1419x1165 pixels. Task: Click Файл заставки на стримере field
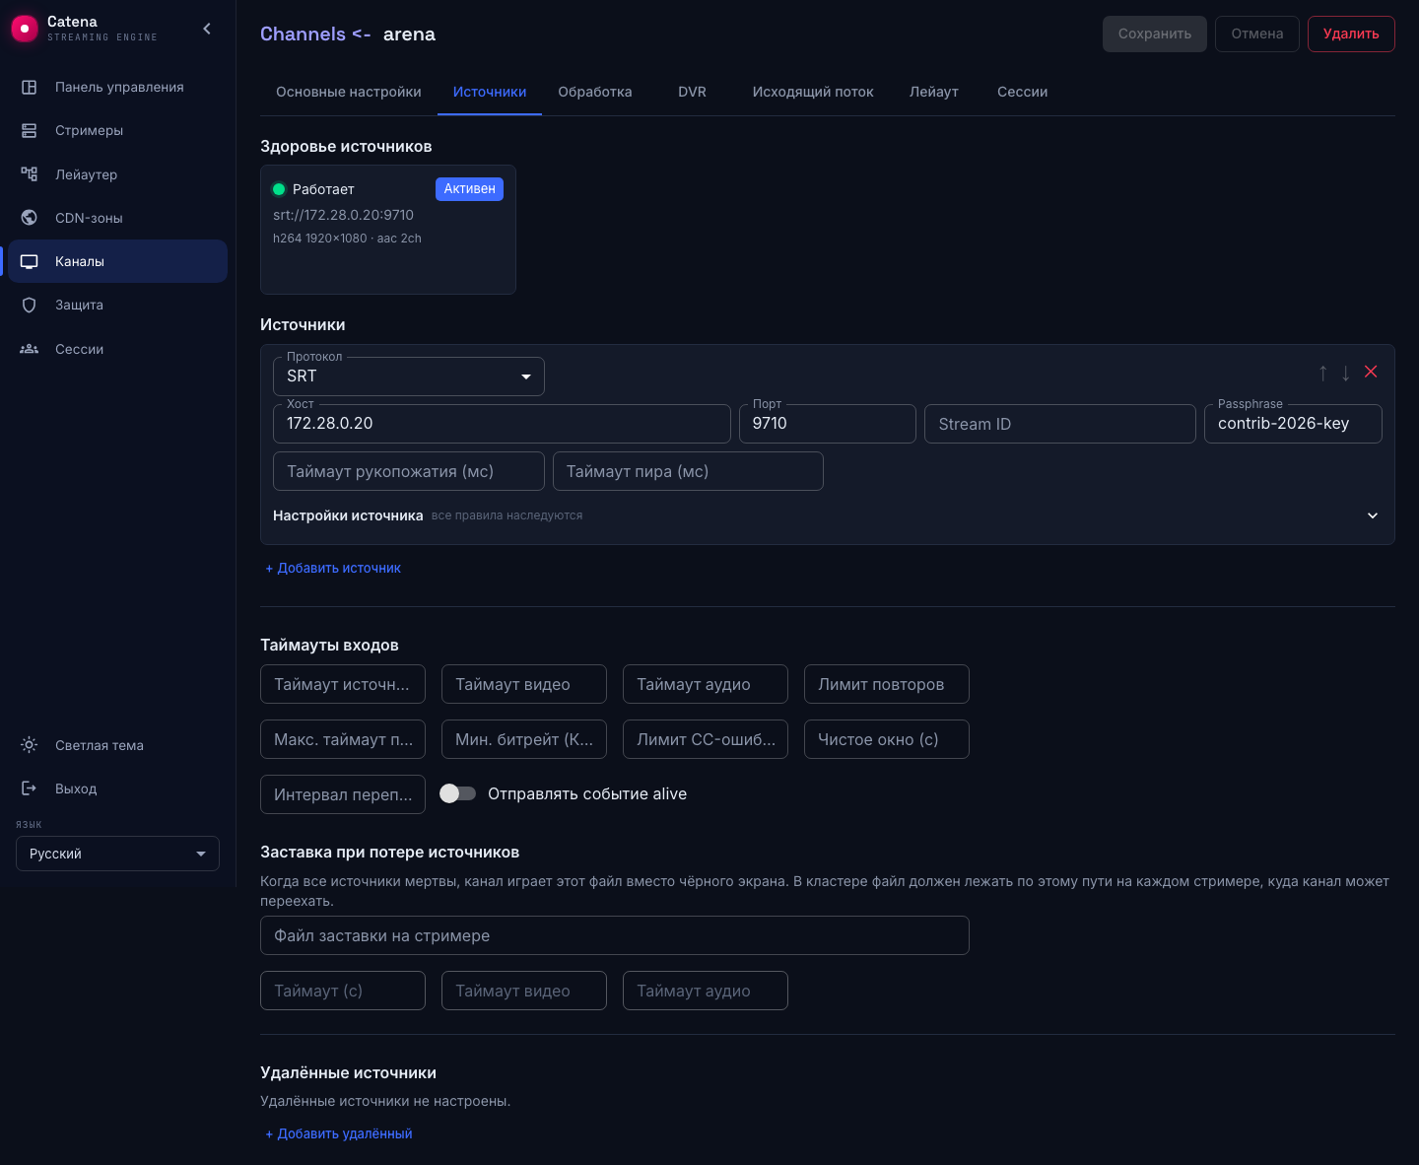[615, 935]
